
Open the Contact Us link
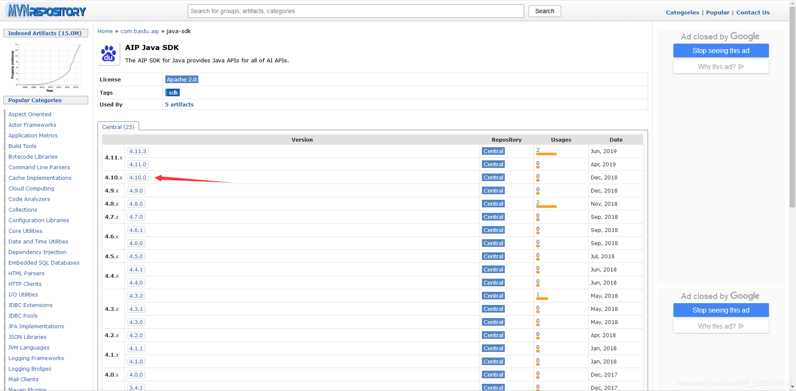click(x=753, y=12)
